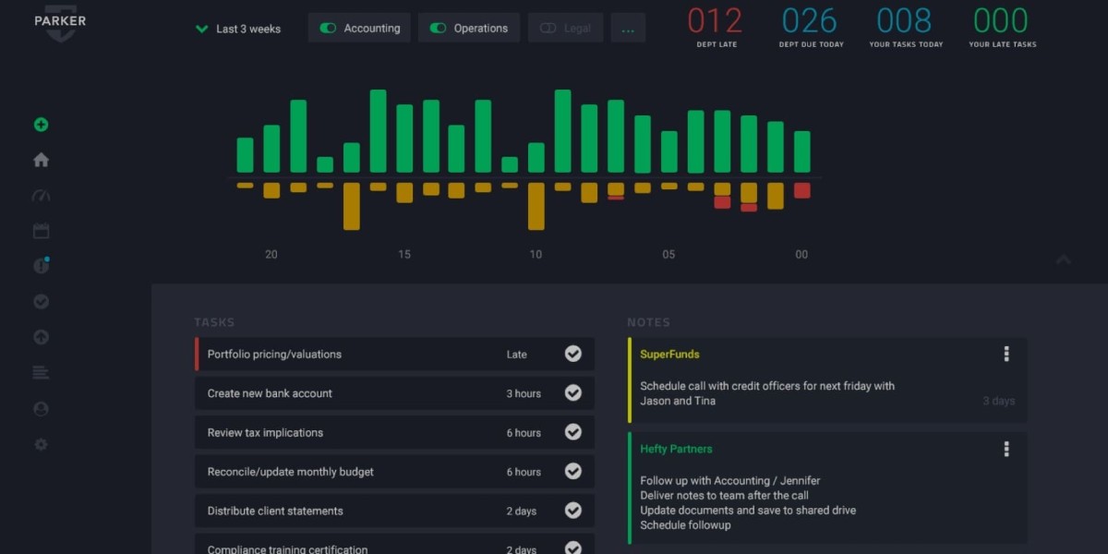
Task: Click the Parker logo
Action: 60,22
